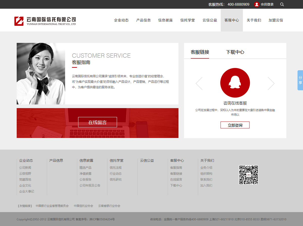Screen dimensions: 303x226
Task: Click the left carousel arrow
Action: click(199, 83)
